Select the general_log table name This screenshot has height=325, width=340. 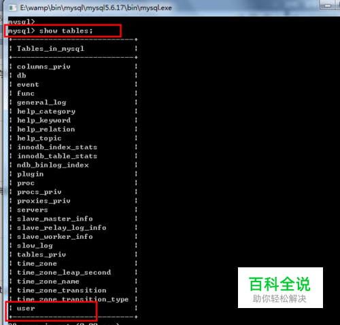click(x=41, y=102)
